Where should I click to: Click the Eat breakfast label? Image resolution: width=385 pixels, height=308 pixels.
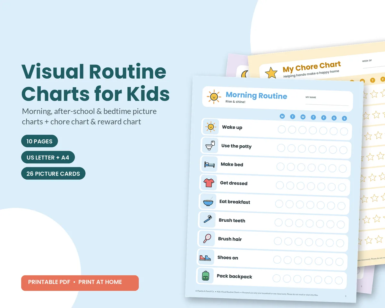235,202
